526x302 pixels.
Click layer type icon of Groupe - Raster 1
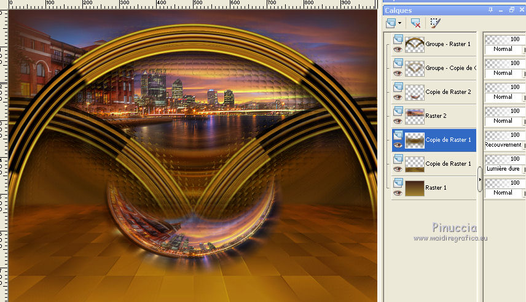tap(398, 39)
